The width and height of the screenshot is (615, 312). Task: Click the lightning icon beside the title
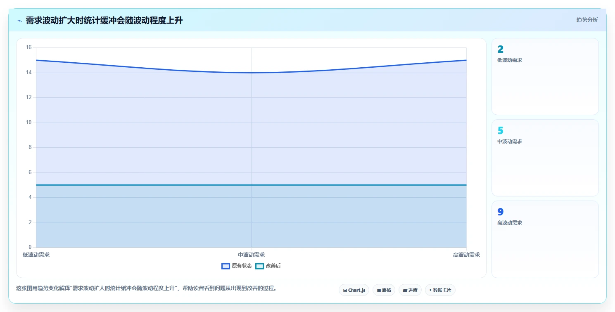[x=19, y=21]
